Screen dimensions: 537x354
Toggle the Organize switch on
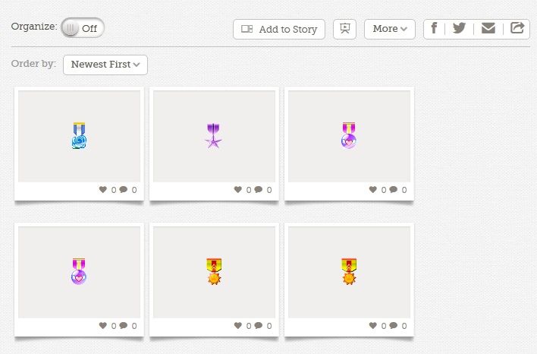click(x=83, y=28)
